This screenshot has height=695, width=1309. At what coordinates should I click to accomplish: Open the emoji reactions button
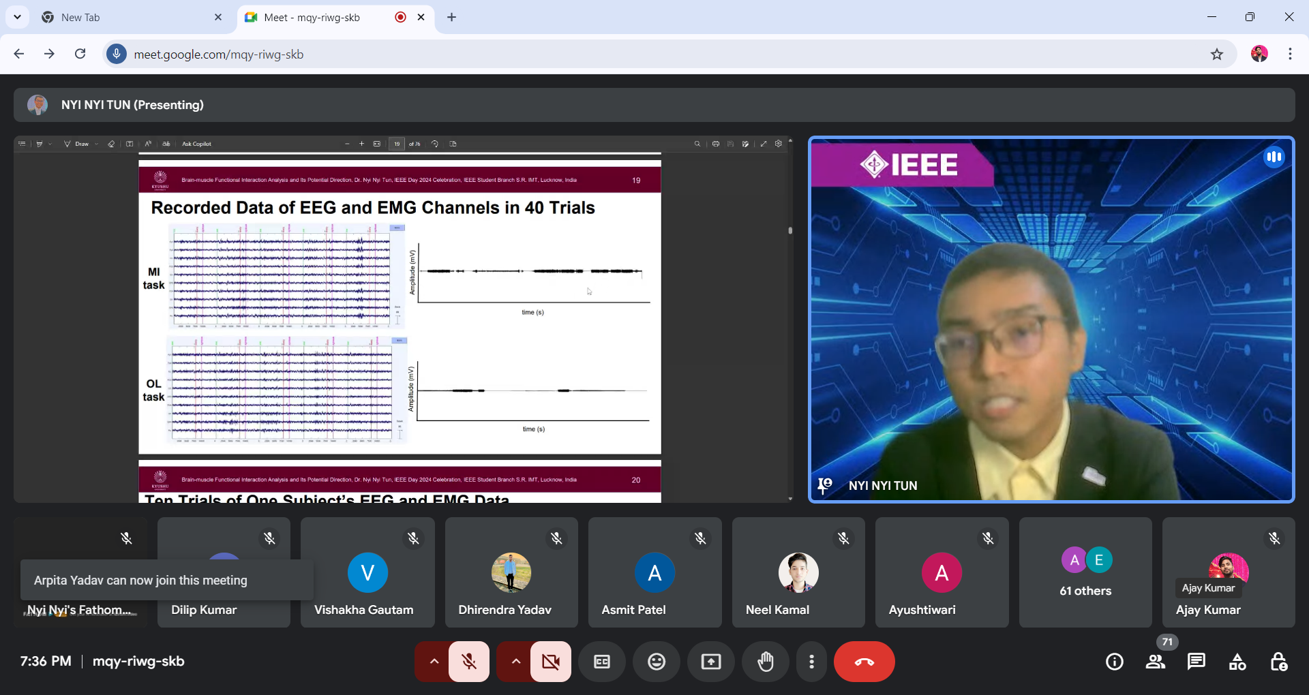pyautogui.click(x=657, y=662)
